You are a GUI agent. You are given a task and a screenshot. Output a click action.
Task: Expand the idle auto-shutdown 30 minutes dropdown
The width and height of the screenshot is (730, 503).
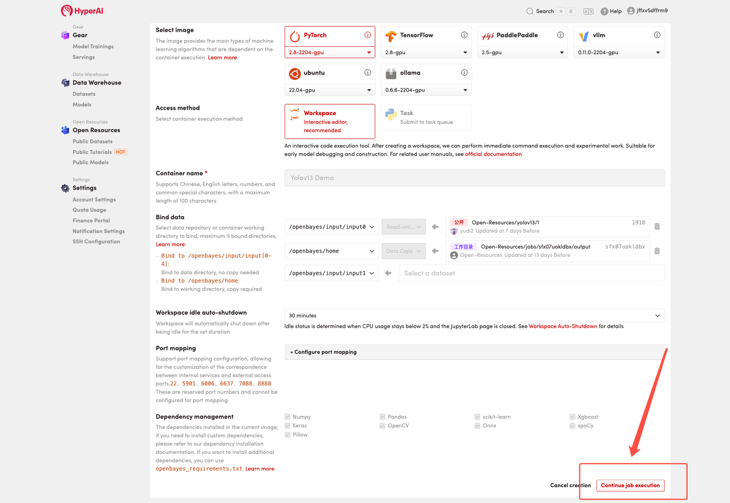[474, 315]
